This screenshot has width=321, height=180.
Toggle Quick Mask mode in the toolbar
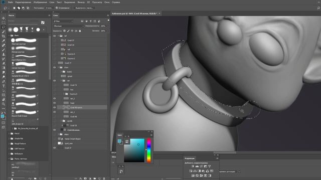coord(4,122)
